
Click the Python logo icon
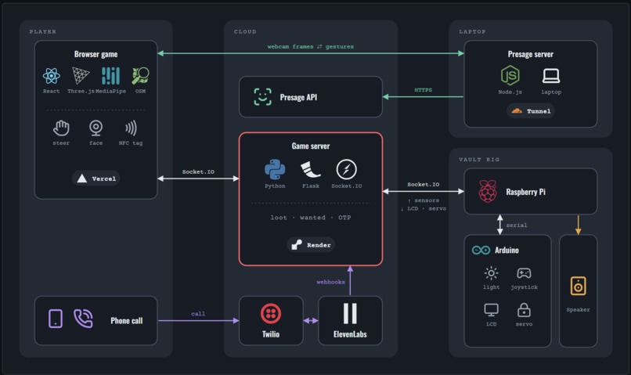click(x=275, y=169)
